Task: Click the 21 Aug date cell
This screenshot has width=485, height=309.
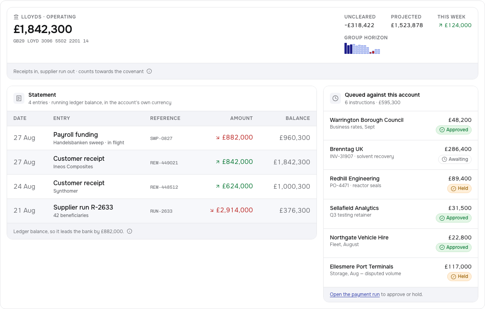Action: tap(24, 211)
